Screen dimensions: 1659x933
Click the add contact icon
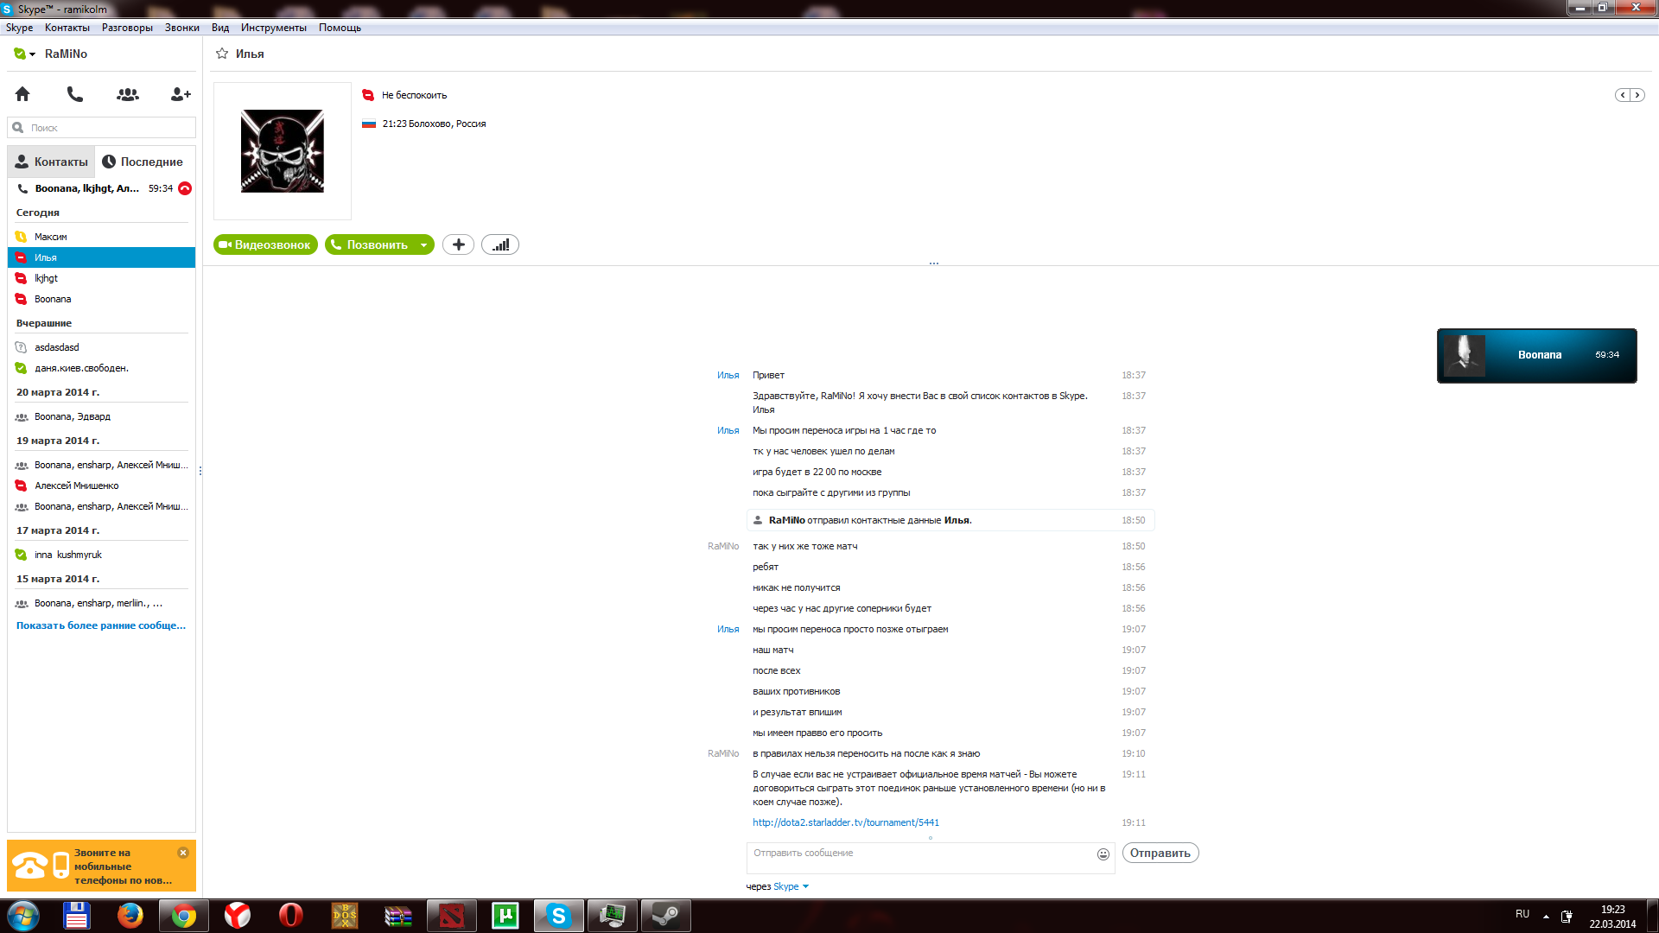(x=181, y=94)
